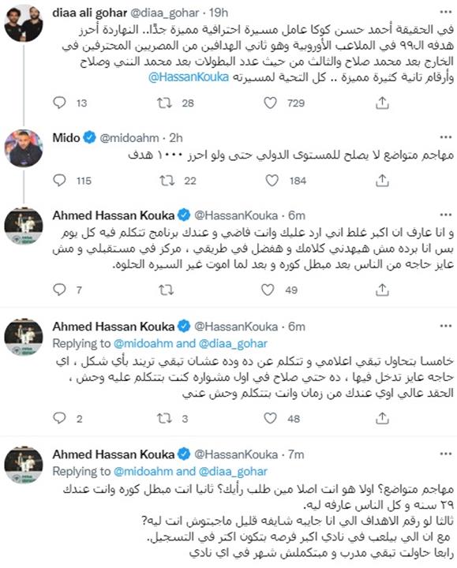Open the @HassanKouka mention in diaa's tweet

pyautogui.click(x=189, y=77)
